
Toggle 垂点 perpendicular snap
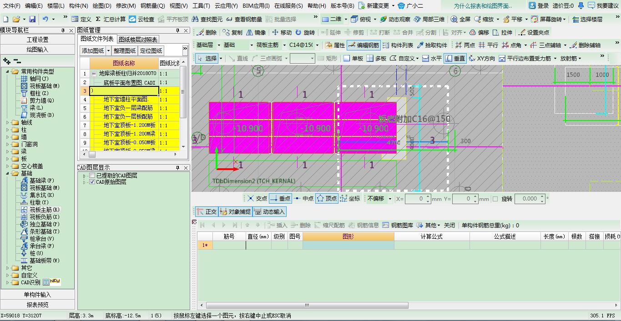coord(280,198)
